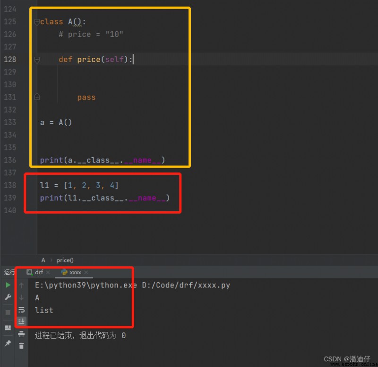Toggle scroll to end of console
This screenshot has width=378, height=367.
(21, 322)
